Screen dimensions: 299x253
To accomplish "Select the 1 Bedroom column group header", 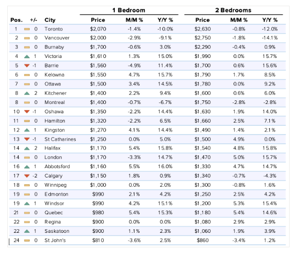I will click(x=129, y=10).
